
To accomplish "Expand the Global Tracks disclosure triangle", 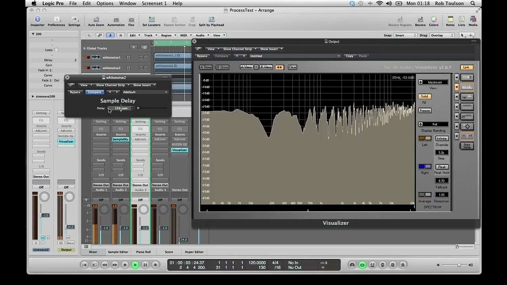I will click(84, 48).
